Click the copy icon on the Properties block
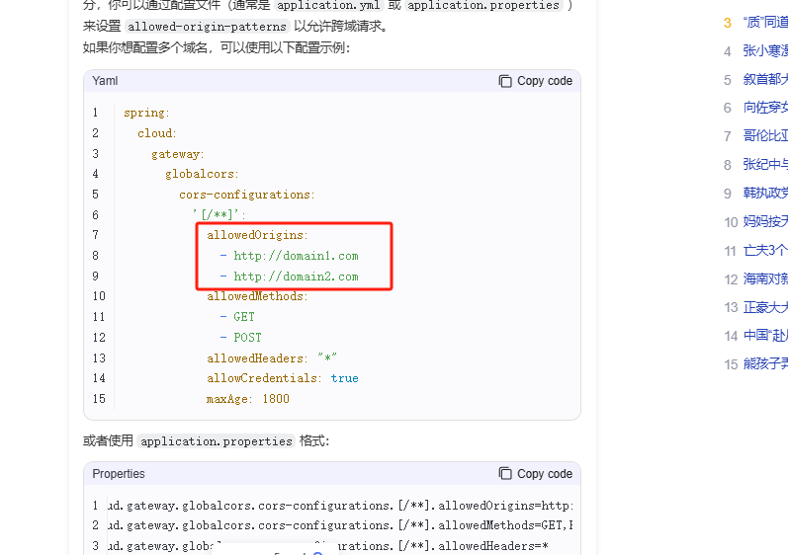This screenshot has width=788, height=555. pyautogui.click(x=505, y=474)
